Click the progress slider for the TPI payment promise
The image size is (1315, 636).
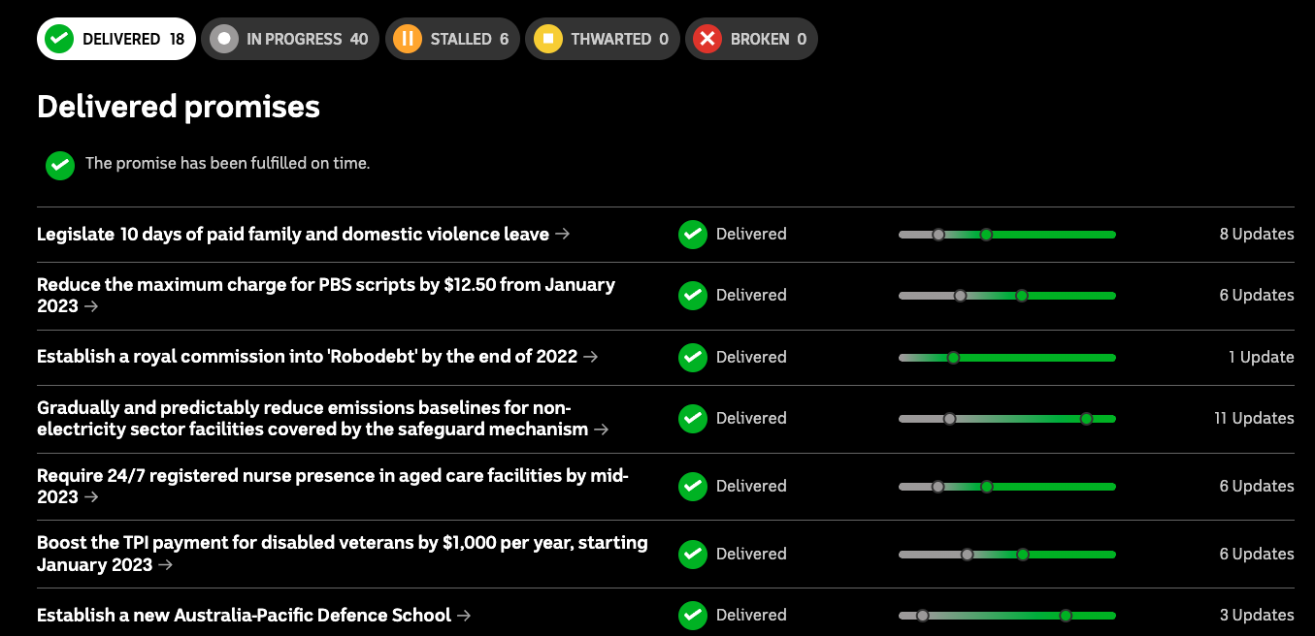[1006, 554]
